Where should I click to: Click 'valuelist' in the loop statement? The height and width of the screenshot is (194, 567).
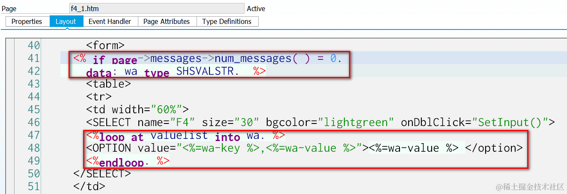click(x=179, y=135)
